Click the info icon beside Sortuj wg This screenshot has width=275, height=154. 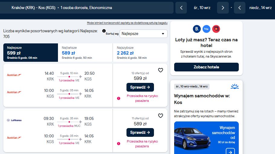[104, 31]
